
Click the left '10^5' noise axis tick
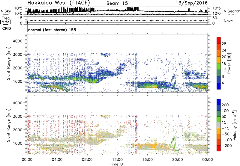pyautogui.click(x=18, y=8)
